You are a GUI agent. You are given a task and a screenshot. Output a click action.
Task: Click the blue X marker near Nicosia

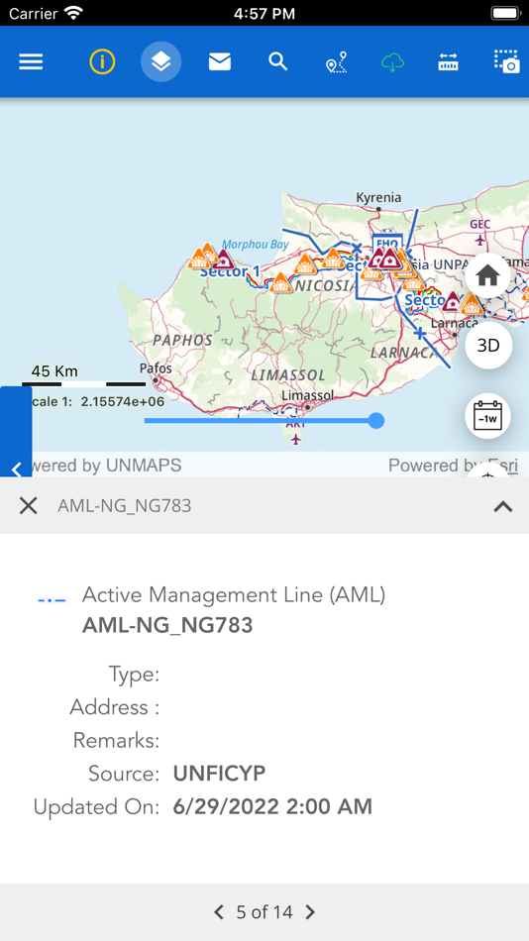(x=357, y=248)
